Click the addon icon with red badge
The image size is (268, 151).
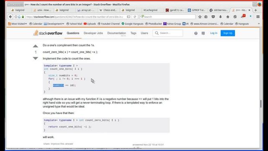(x=243, y=16)
